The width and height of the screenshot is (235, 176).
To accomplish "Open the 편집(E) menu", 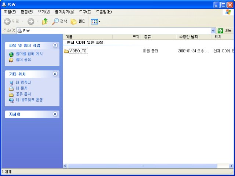I will [27, 12].
